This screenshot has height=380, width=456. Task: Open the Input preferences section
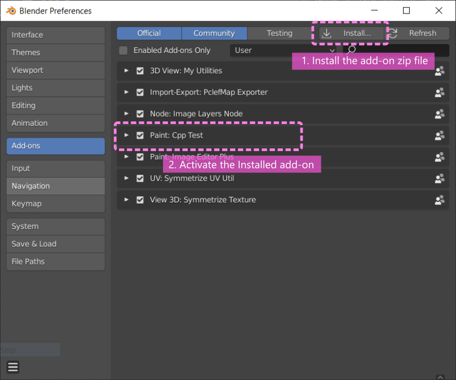point(56,169)
